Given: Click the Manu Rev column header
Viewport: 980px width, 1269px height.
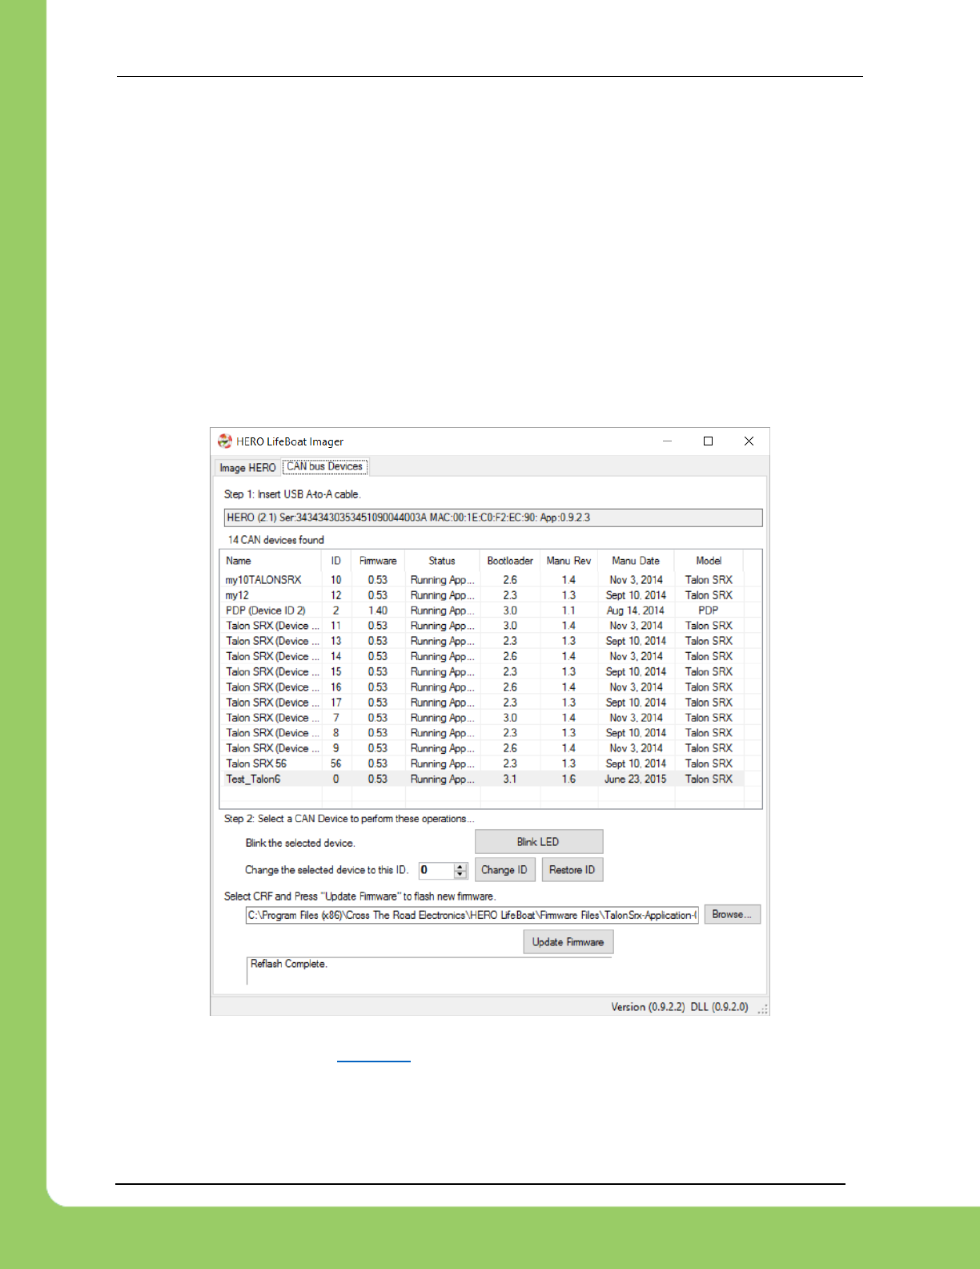Looking at the screenshot, I should pos(568,561).
